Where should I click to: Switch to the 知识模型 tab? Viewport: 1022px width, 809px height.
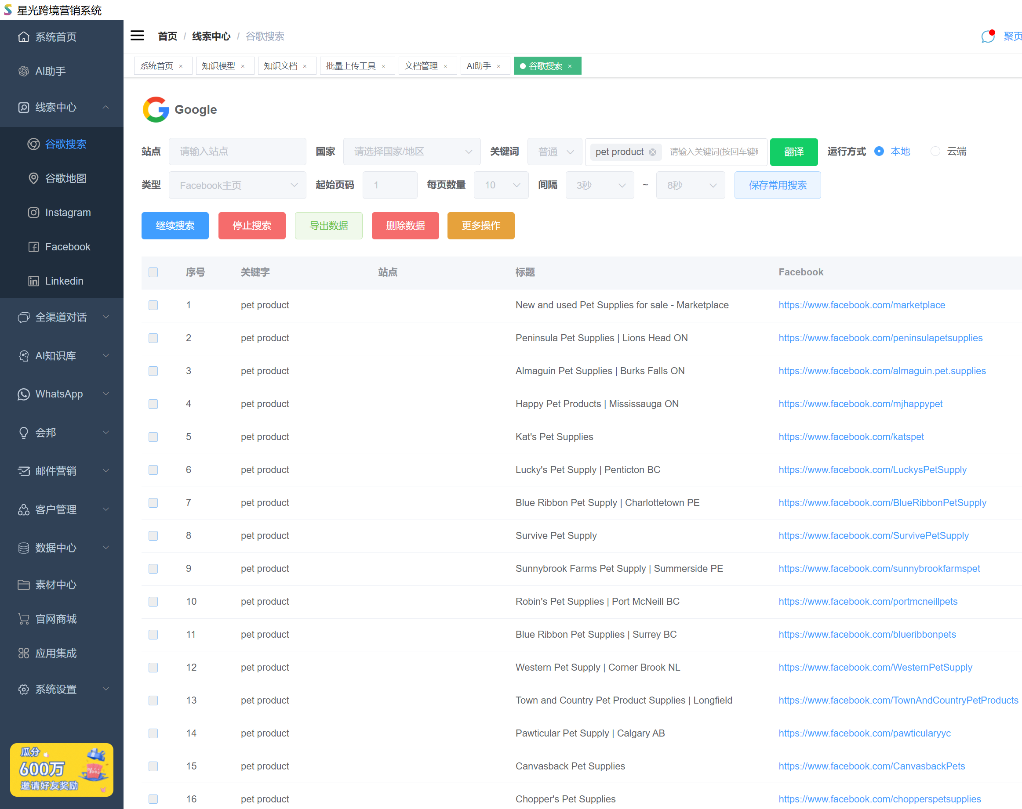(218, 66)
